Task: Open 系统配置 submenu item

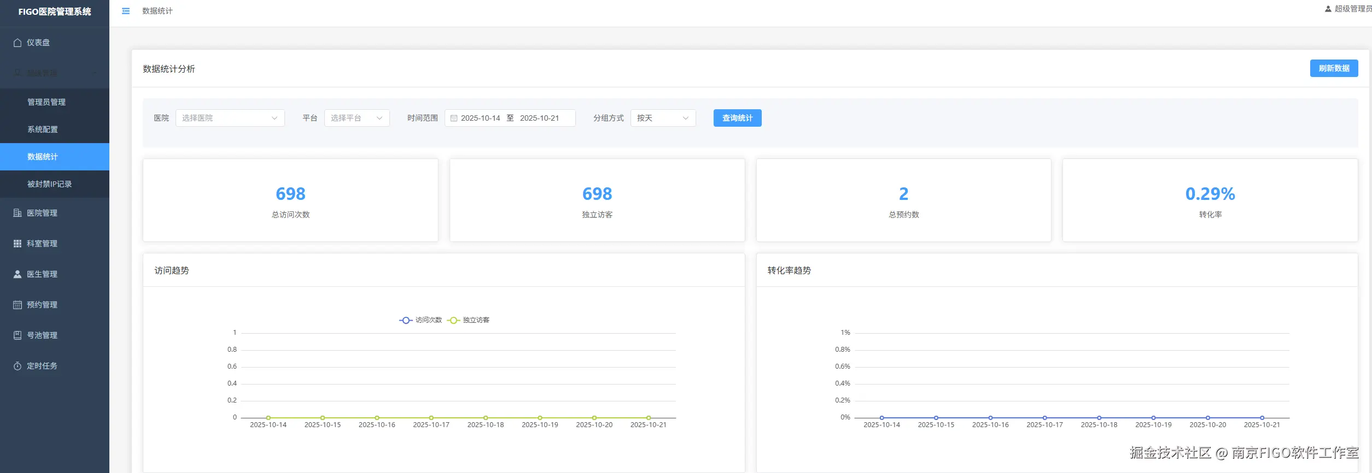Action: tap(55, 129)
